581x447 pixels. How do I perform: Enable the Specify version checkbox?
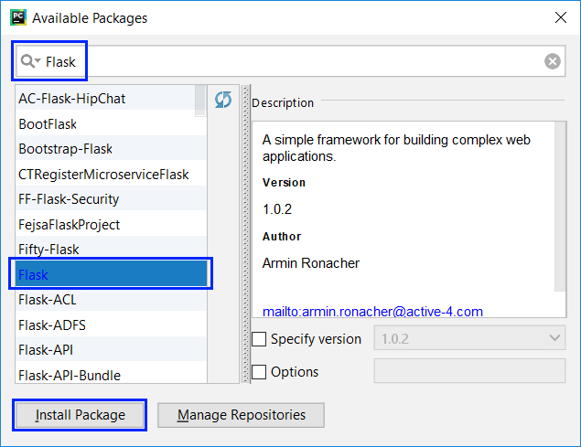click(x=260, y=339)
